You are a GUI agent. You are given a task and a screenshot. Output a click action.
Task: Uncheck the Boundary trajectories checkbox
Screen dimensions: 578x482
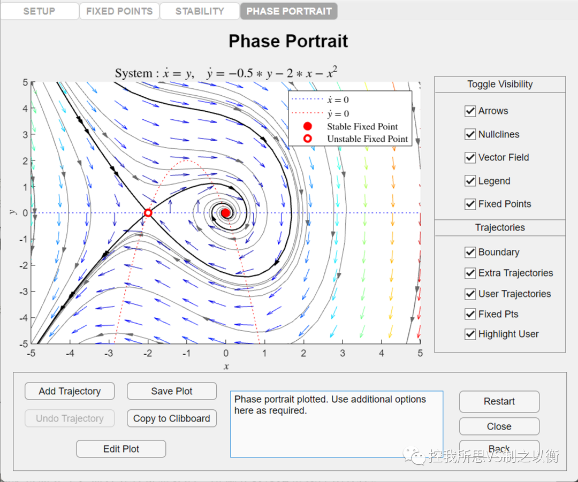pos(470,252)
